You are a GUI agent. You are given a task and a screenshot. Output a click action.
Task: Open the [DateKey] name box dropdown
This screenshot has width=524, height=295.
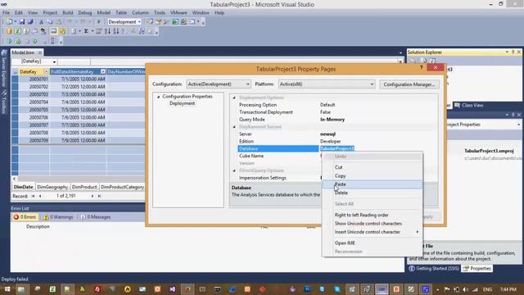point(54,62)
